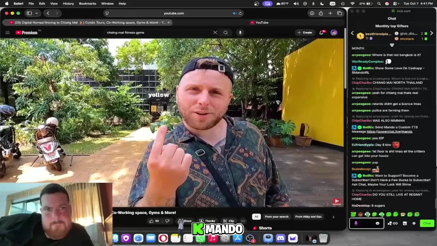Open emoji picker in Kick chat input
The width and height of the screenshot is (437, 246).
click(377, 223)
